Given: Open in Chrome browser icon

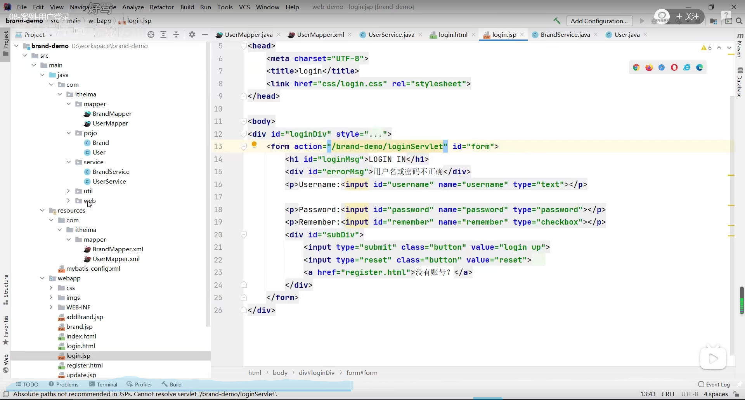Looking at the screenshot, I should (636, 68).
